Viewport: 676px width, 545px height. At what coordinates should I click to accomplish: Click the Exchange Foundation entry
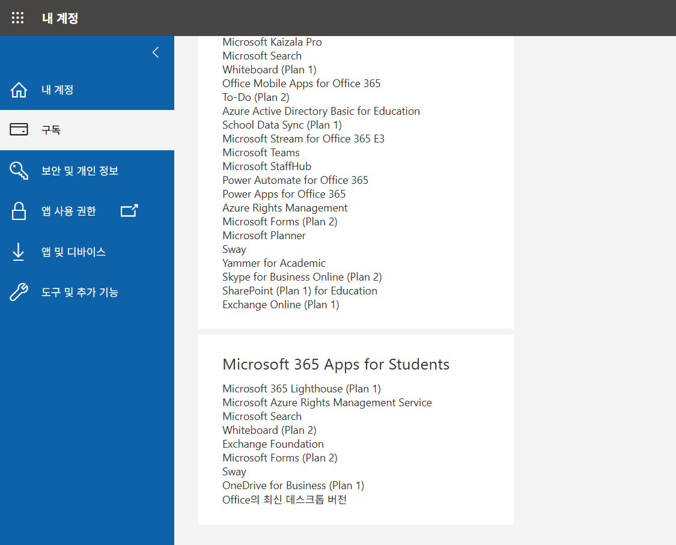tap(273, 443)
